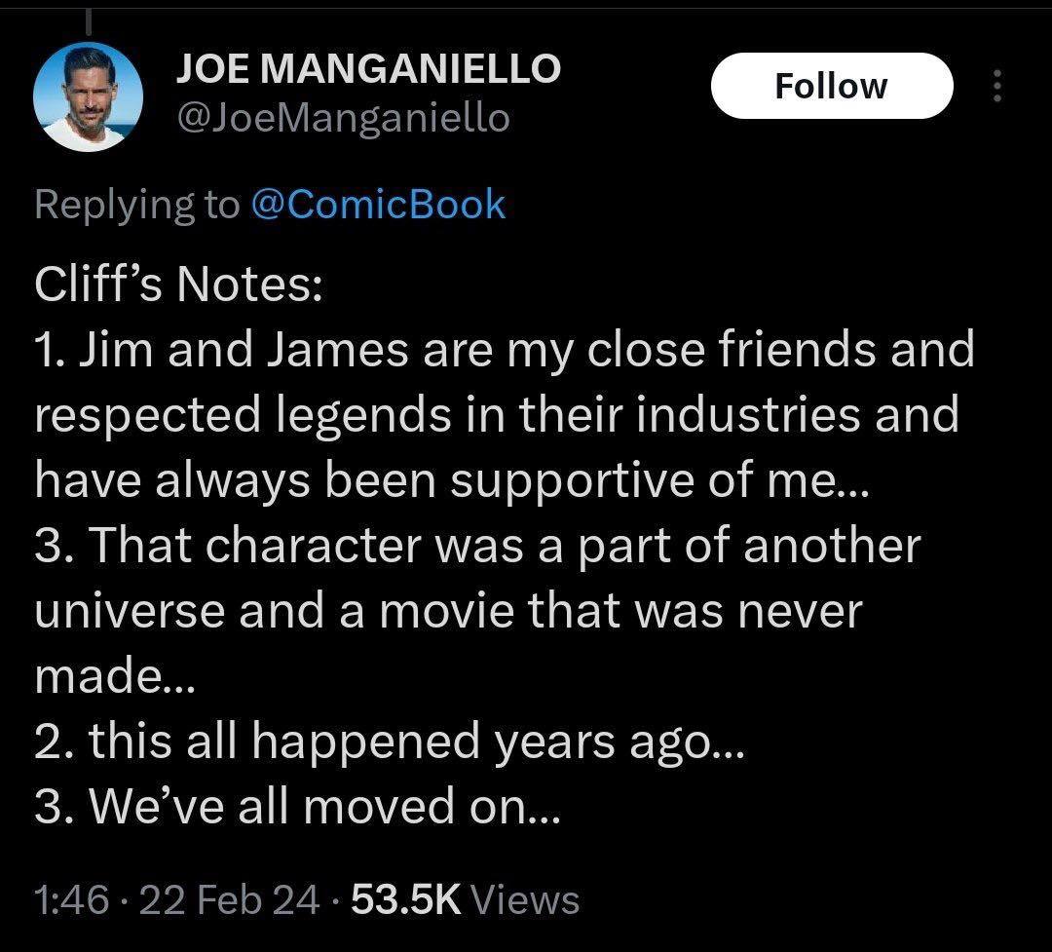Click the @JoeManganiello handle
The height and width of the screenshot is (952, 1052).
tap(342, 118)
